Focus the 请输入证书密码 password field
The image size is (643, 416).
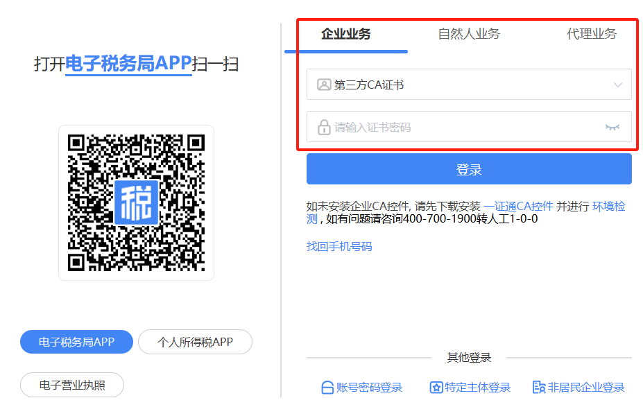tap(469, 127)
